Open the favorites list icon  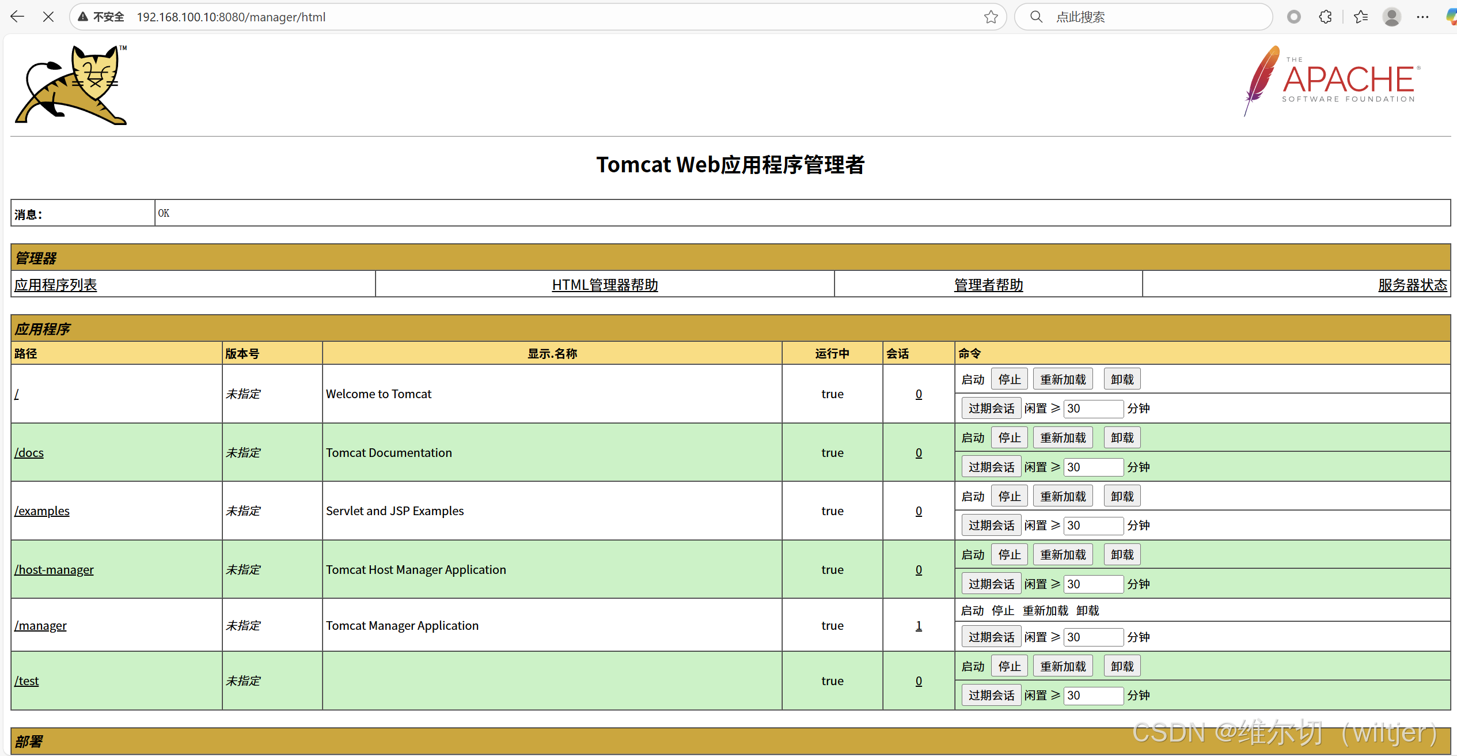tap(1361, 17)
